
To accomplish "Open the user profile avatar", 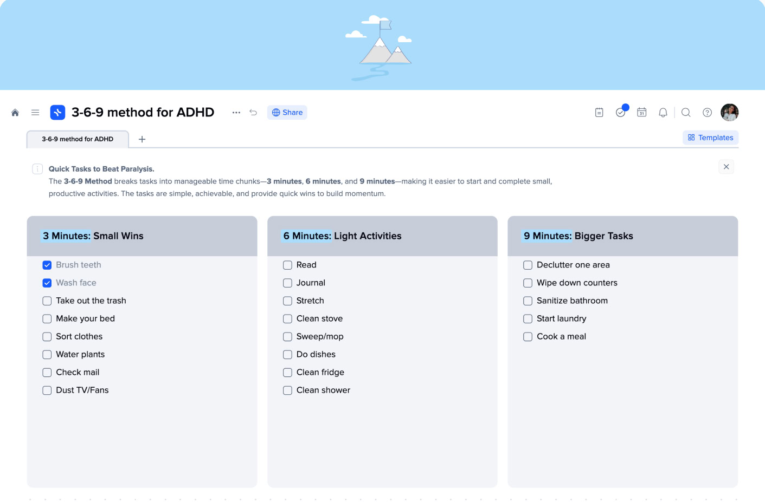I will 730,113.
